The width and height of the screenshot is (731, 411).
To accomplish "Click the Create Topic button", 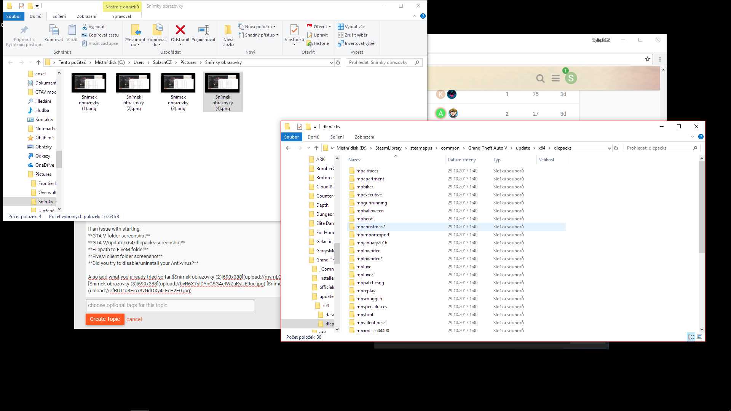I will (x=105, y=319).
